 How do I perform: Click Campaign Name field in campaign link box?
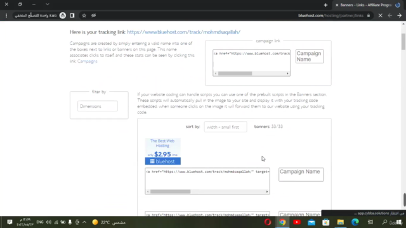310,56
